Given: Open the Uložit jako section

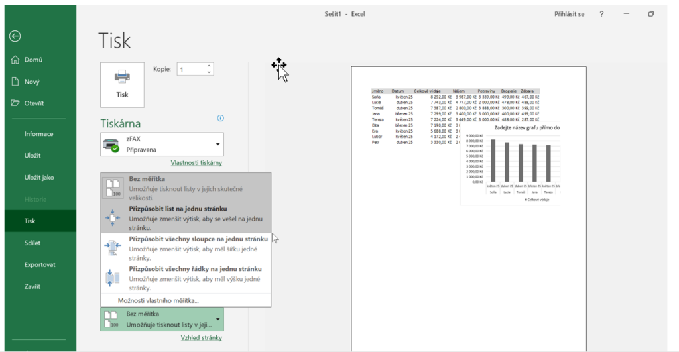Looking at the screenshot, I should coord(39,177).
